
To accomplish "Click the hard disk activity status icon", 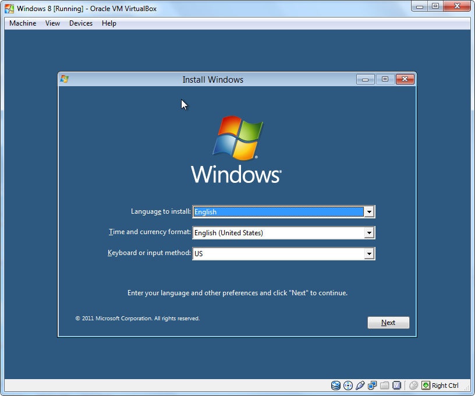I will point(336,386).
